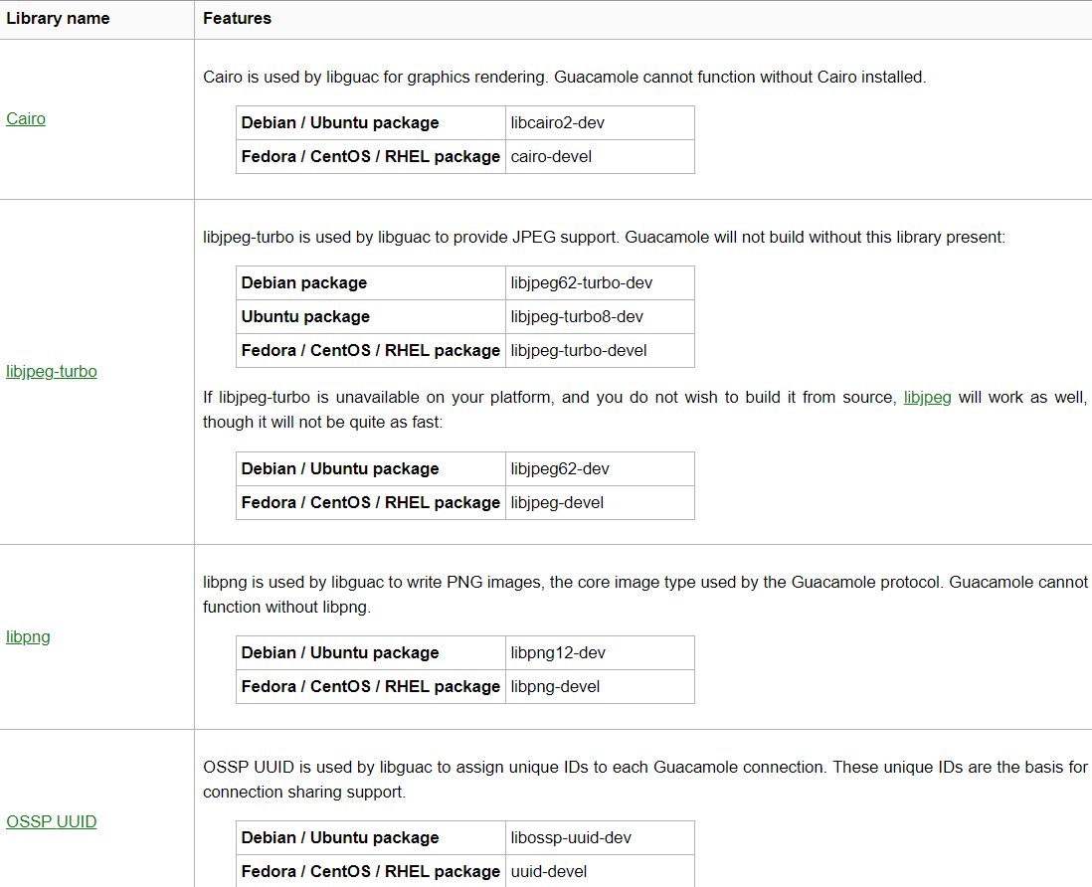The image size is (1092, 887).
Task: Click 'Fedora / CentOS / RHEL package' label beside libjpeg-turbo-devel
Action: tap(371, 351)
